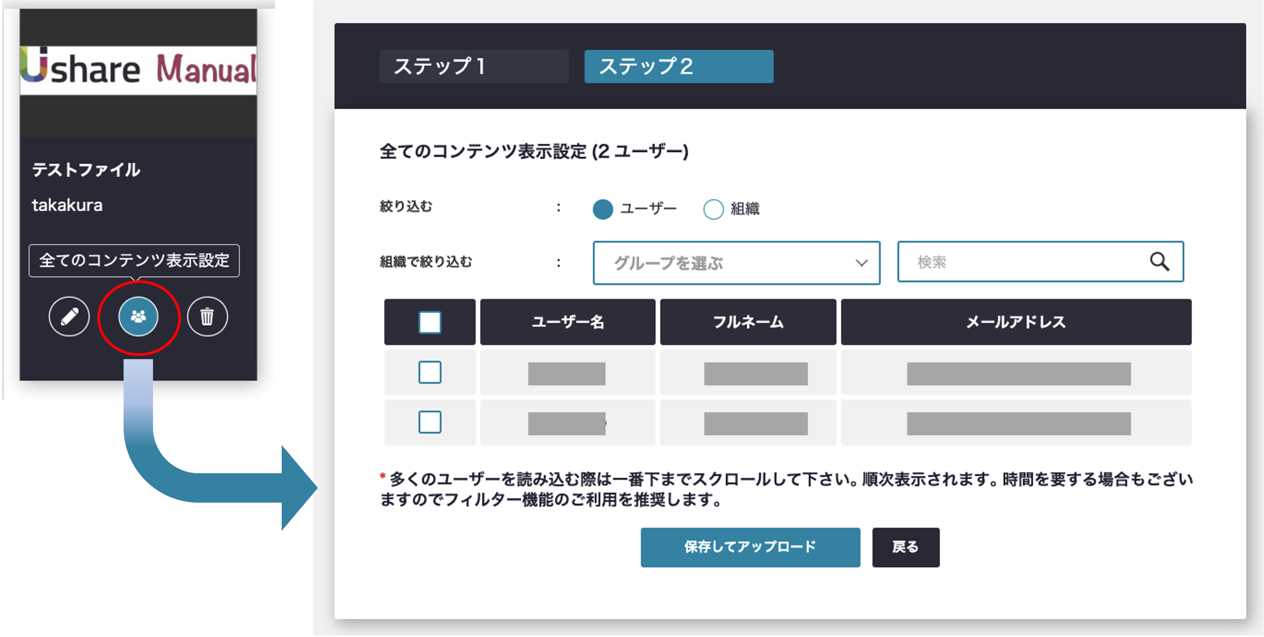The height and width of the screenshot is (637, 1264).
Task: Click the メールアドレス column header
Action: (x=1016, y=322)
